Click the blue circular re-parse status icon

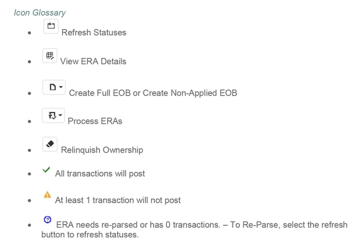point(48,220)
